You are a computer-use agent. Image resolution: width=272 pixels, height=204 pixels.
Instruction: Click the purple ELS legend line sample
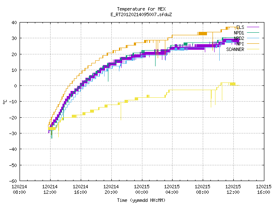point(253,27)
